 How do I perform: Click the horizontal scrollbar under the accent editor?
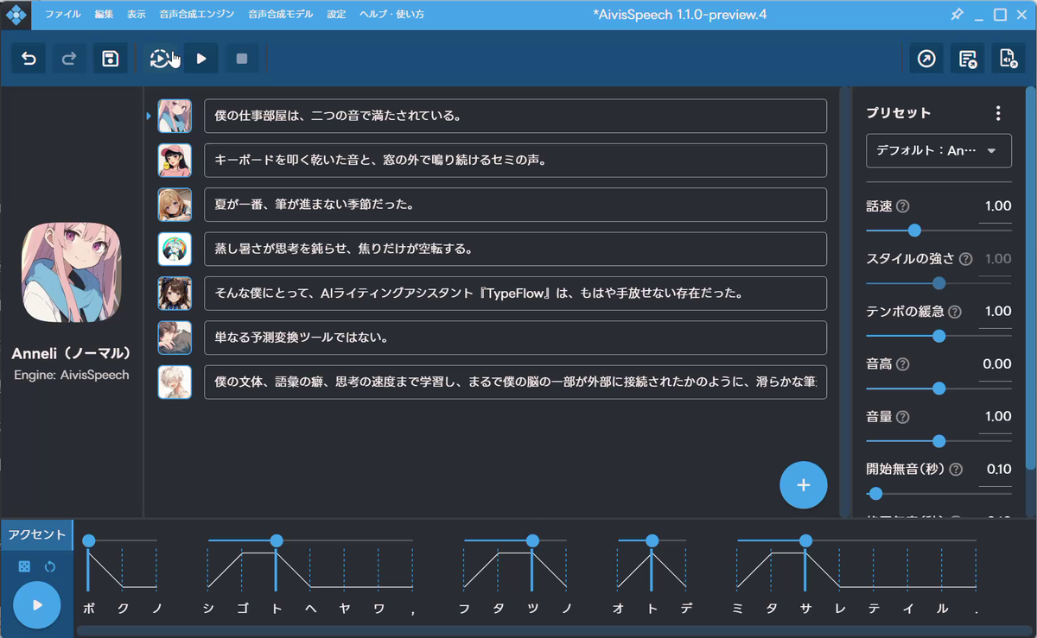coord(553,630)
